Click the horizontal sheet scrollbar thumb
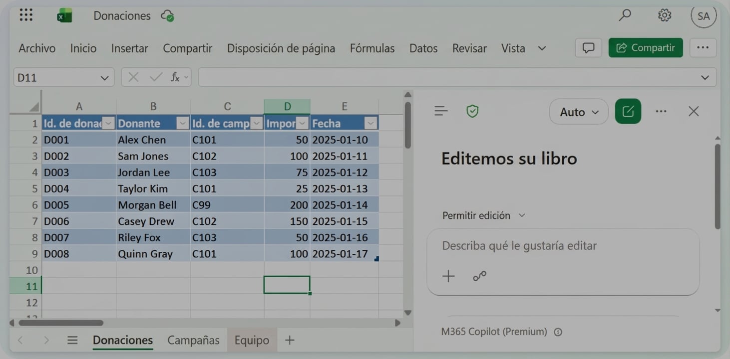 point(61,323)
